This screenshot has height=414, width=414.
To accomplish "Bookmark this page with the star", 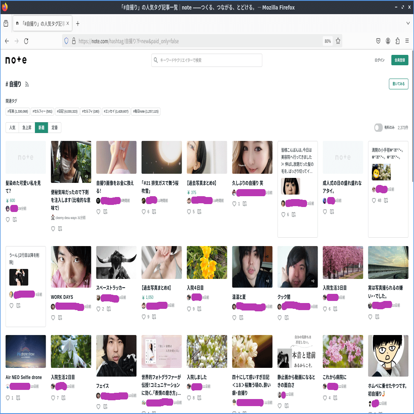I will coord(338,41).
